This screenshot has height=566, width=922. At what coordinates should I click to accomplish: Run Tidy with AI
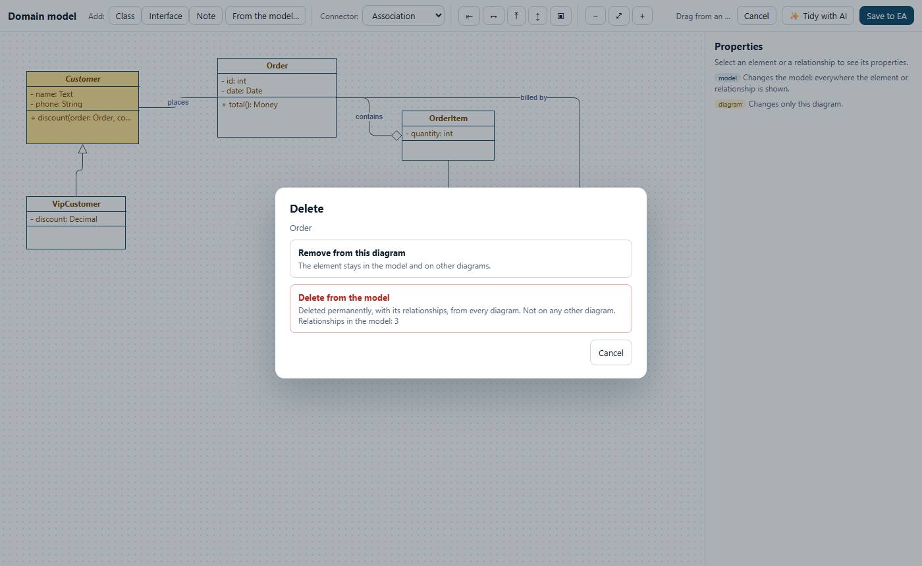pyautogui.click(x=818, y=16)
